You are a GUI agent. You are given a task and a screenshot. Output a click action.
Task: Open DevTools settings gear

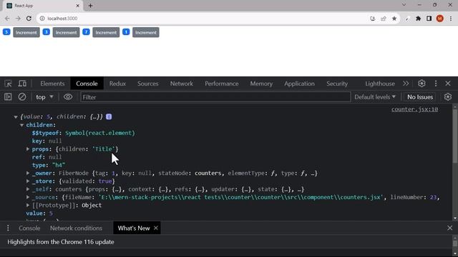422,84
